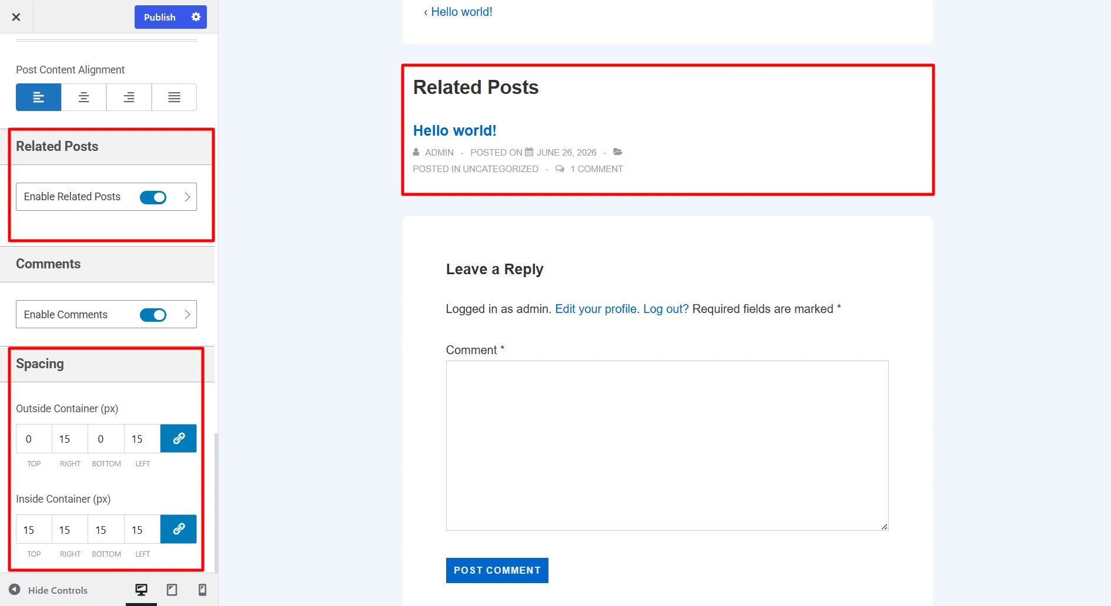
Task: Click the Related Posts preview heading
Action: [476, 87]
